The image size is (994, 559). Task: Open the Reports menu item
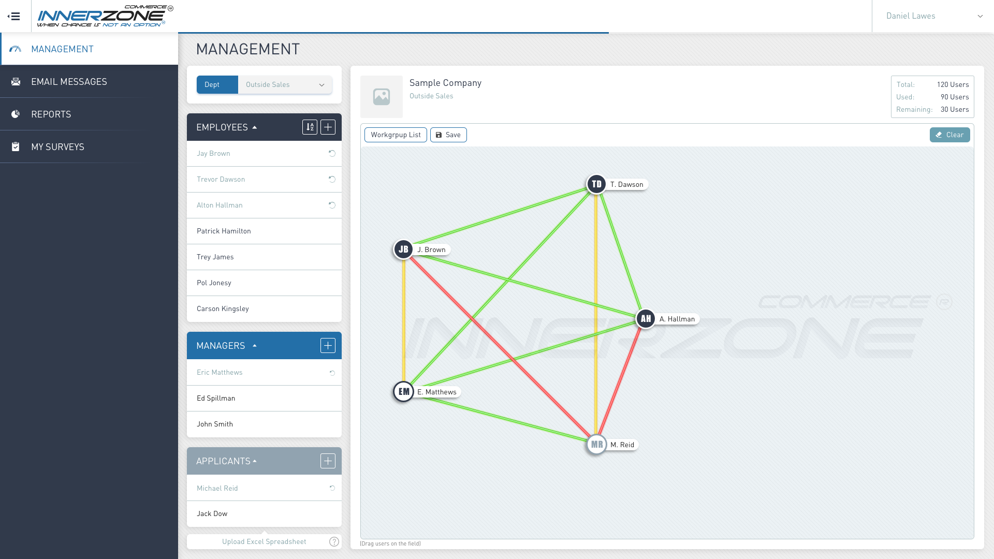pyautogui.click(x=51, y=114)
